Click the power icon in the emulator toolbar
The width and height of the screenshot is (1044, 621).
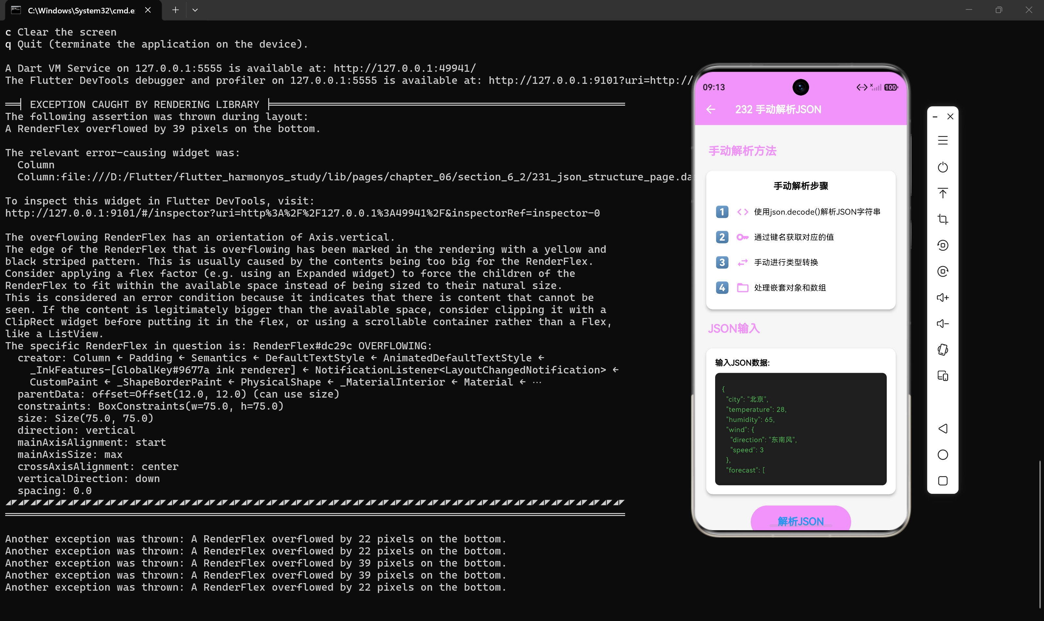[942, 167]
